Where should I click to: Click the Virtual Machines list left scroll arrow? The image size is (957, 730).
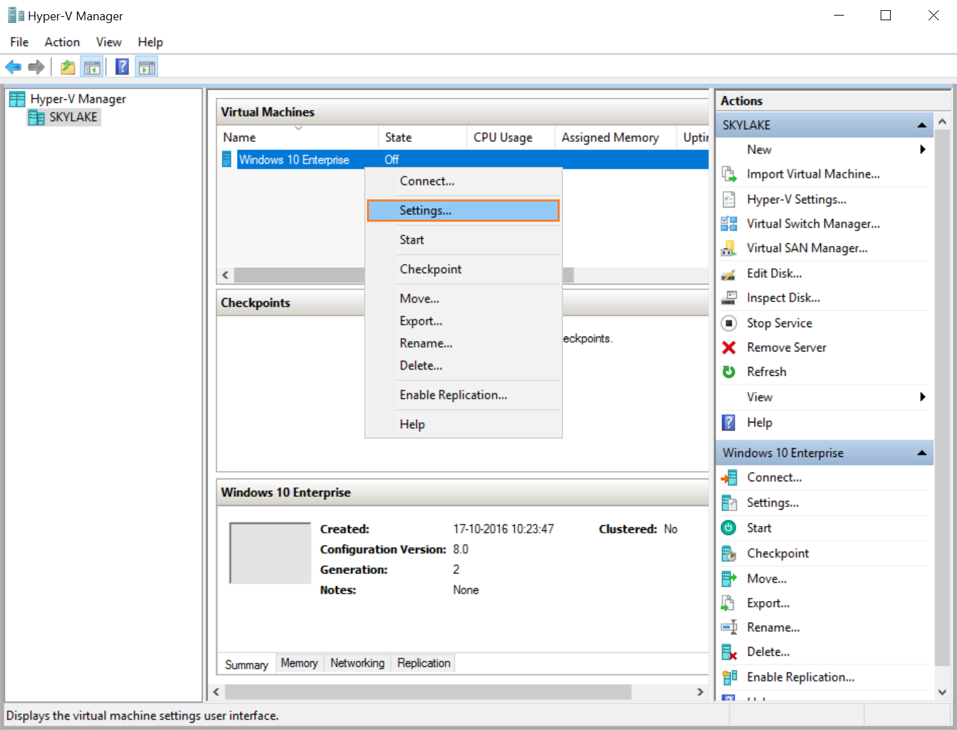226,275
